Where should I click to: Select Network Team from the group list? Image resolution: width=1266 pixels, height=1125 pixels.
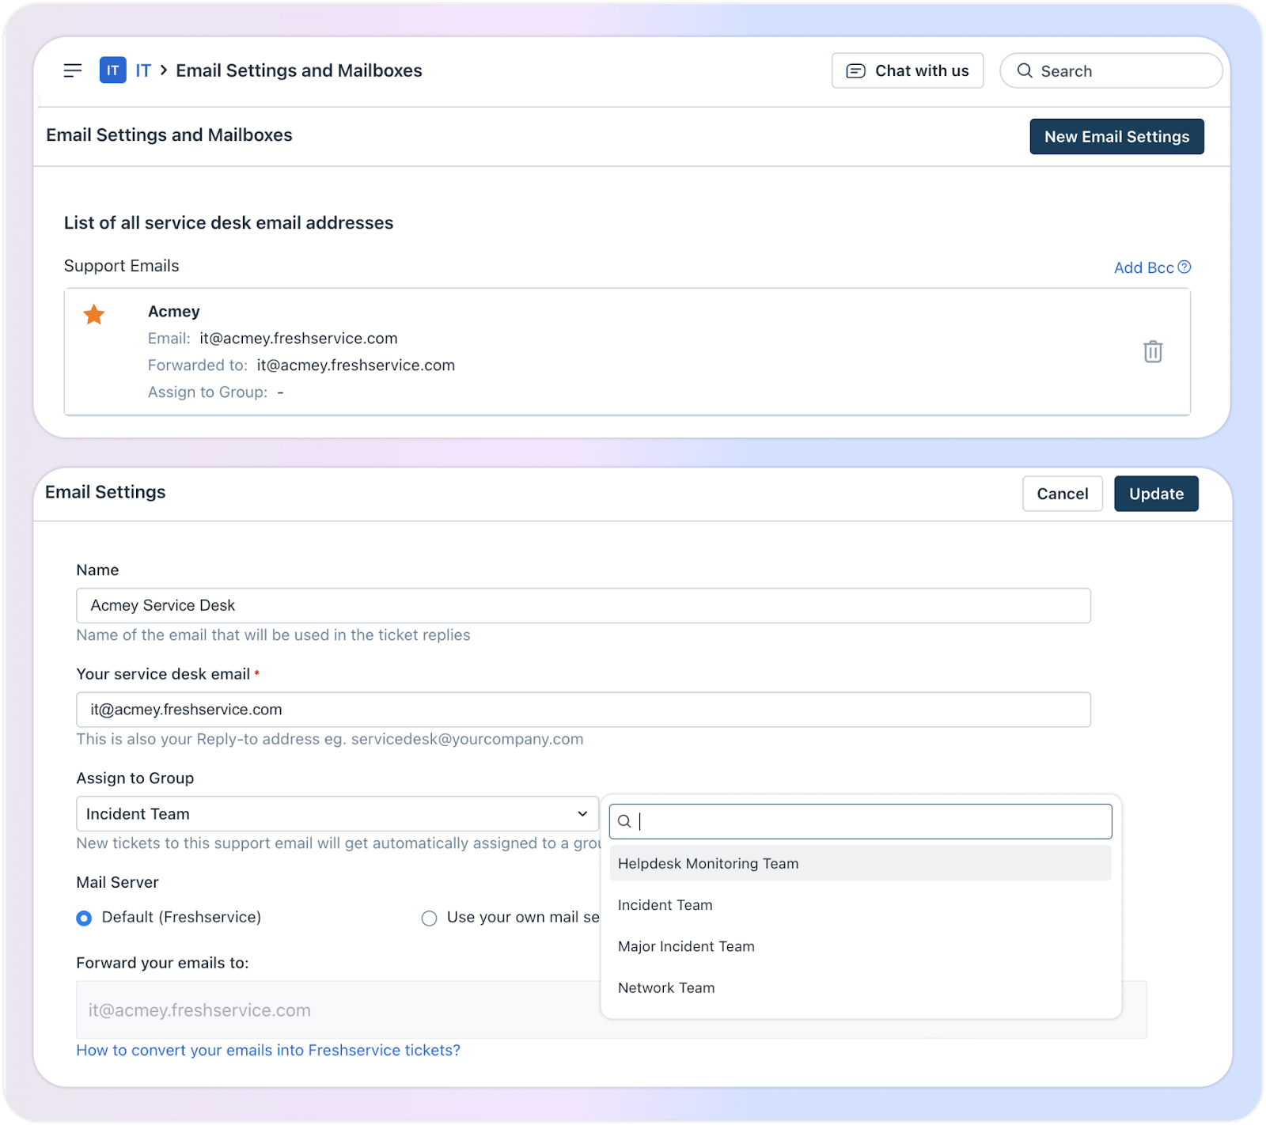666,987
